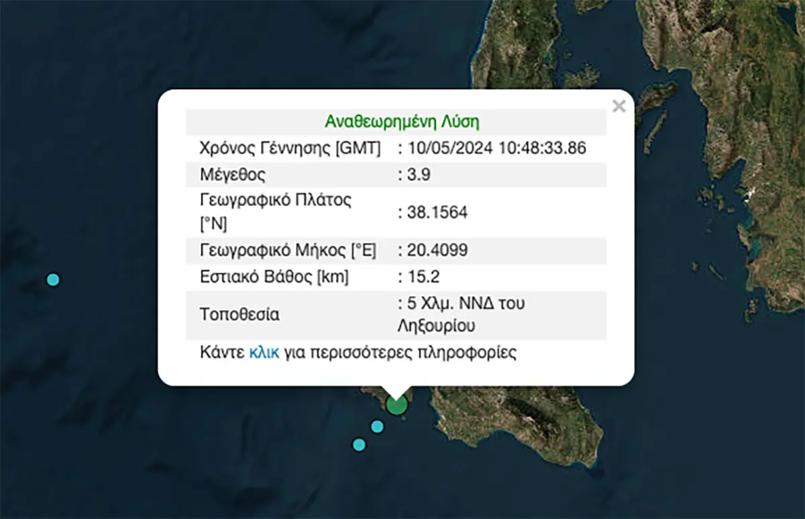Click the Χρόνος Γέννησης [GMT] label
This screenshot has height=519, width=805.
pos(290,148)
